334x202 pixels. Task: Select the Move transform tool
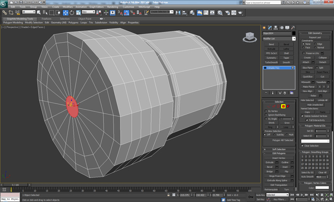pos(65,12)
